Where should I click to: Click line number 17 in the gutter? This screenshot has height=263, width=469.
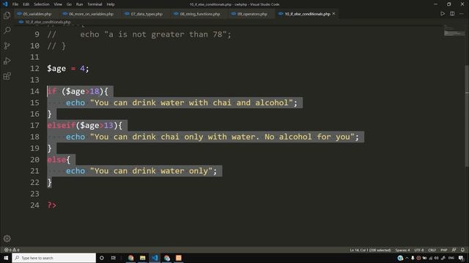tap(34, 126)
